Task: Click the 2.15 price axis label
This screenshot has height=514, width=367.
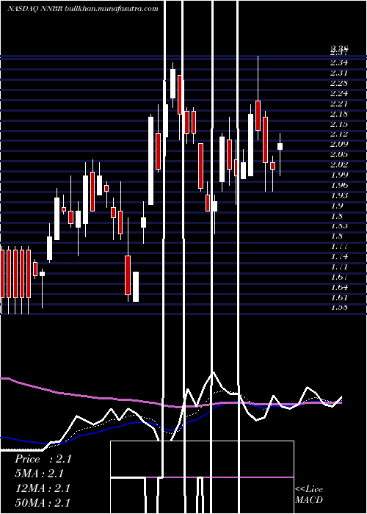Action: 339,124
